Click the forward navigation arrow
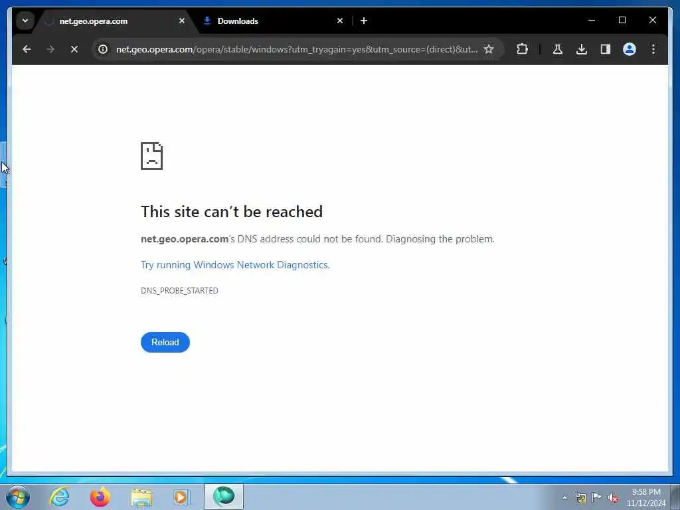The image size is (680, 510). (x=50, y=49)
